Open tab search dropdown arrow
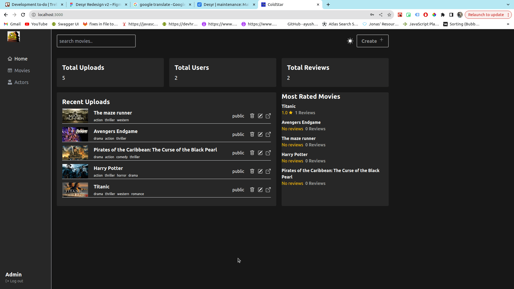This screenshot has width=514, height=289. pos(508,5)
